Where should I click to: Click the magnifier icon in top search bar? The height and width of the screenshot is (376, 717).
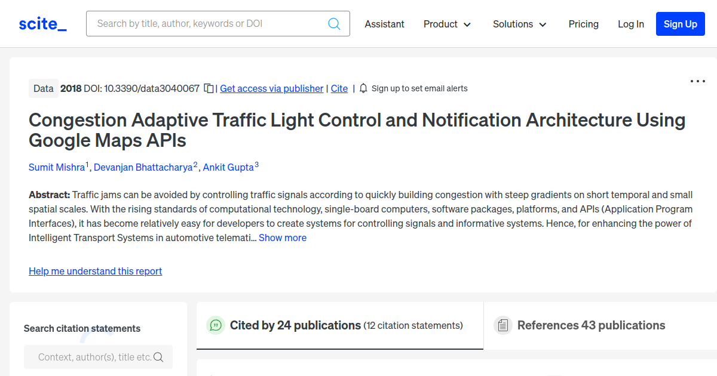(334, 24)
